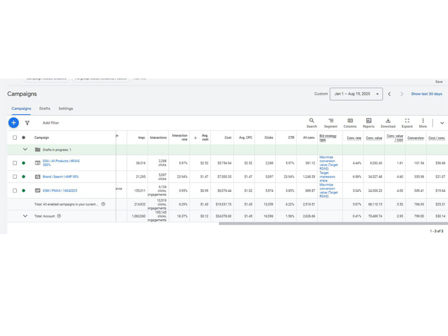Open the filter funnel icon
The image size is (448, 336).
click(27, 123)
